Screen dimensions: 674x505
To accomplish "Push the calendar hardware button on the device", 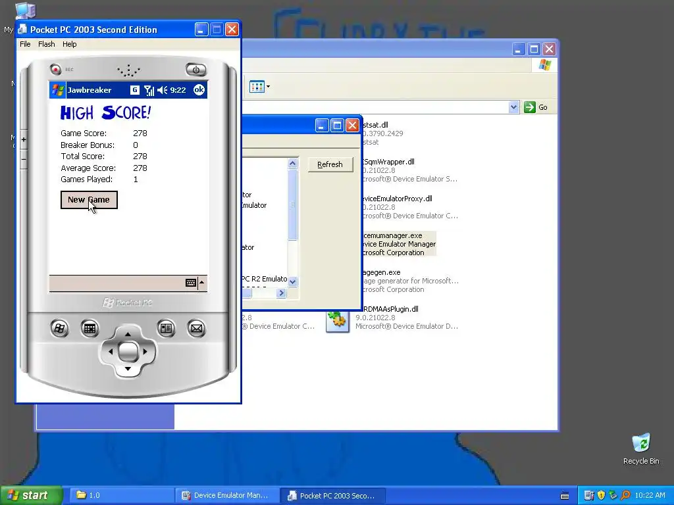I will click(90, 329).
